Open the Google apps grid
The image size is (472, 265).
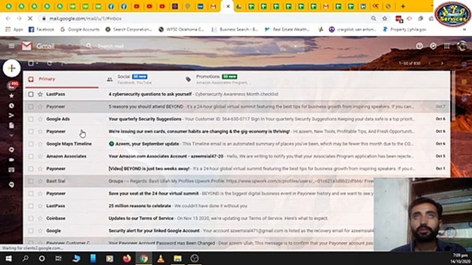tap(447, 46)
